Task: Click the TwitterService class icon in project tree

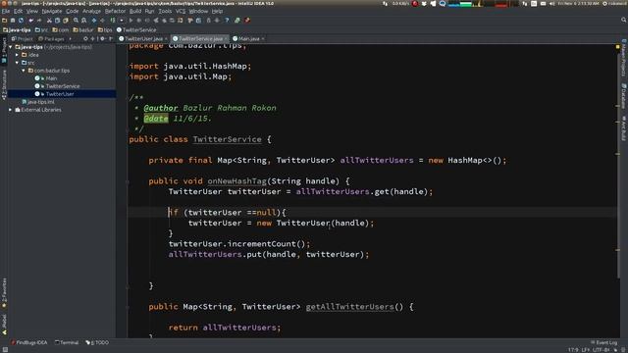Action: [x=37, y=86]
